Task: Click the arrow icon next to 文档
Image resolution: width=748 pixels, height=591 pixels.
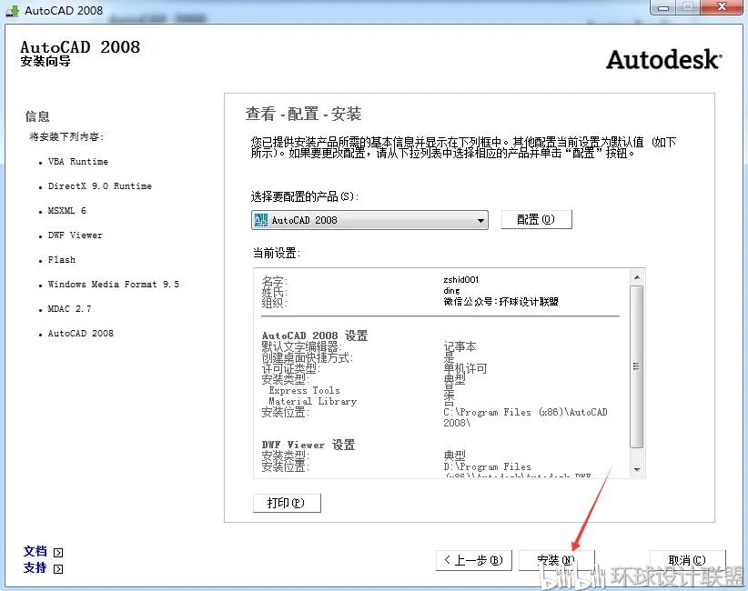Action: pos(58,553)
